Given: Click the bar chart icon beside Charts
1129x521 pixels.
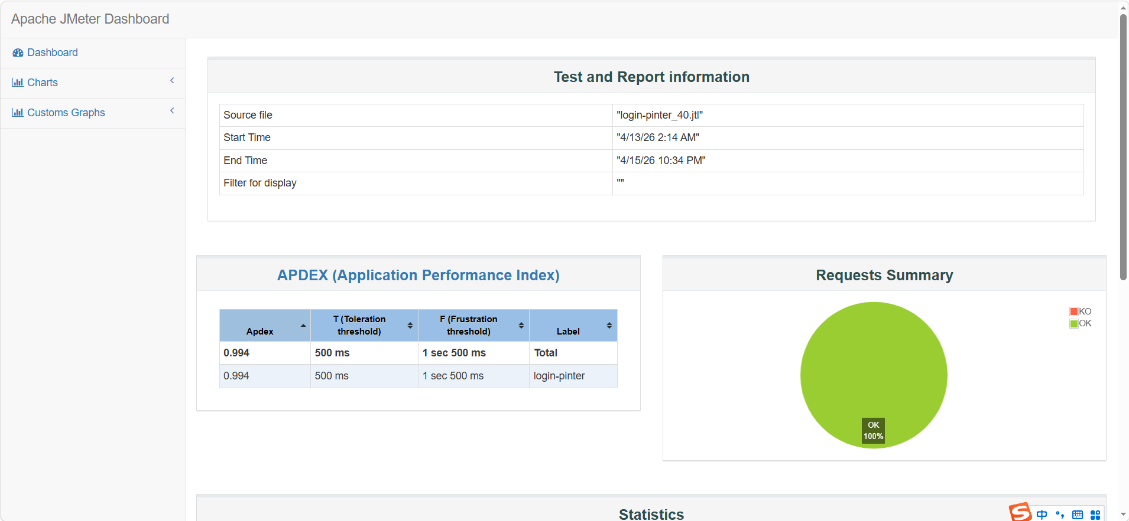Looking at the screenshot, I should click(18, 83).
